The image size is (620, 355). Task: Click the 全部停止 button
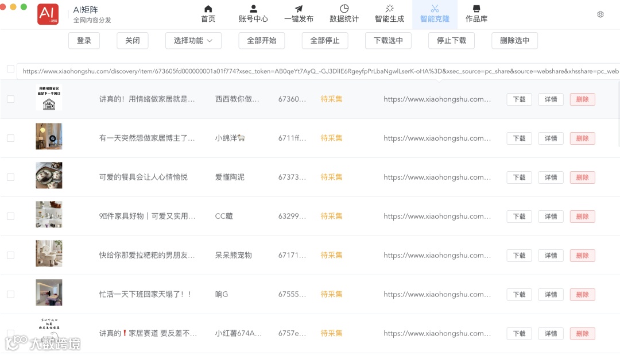(x=325, y=40)
